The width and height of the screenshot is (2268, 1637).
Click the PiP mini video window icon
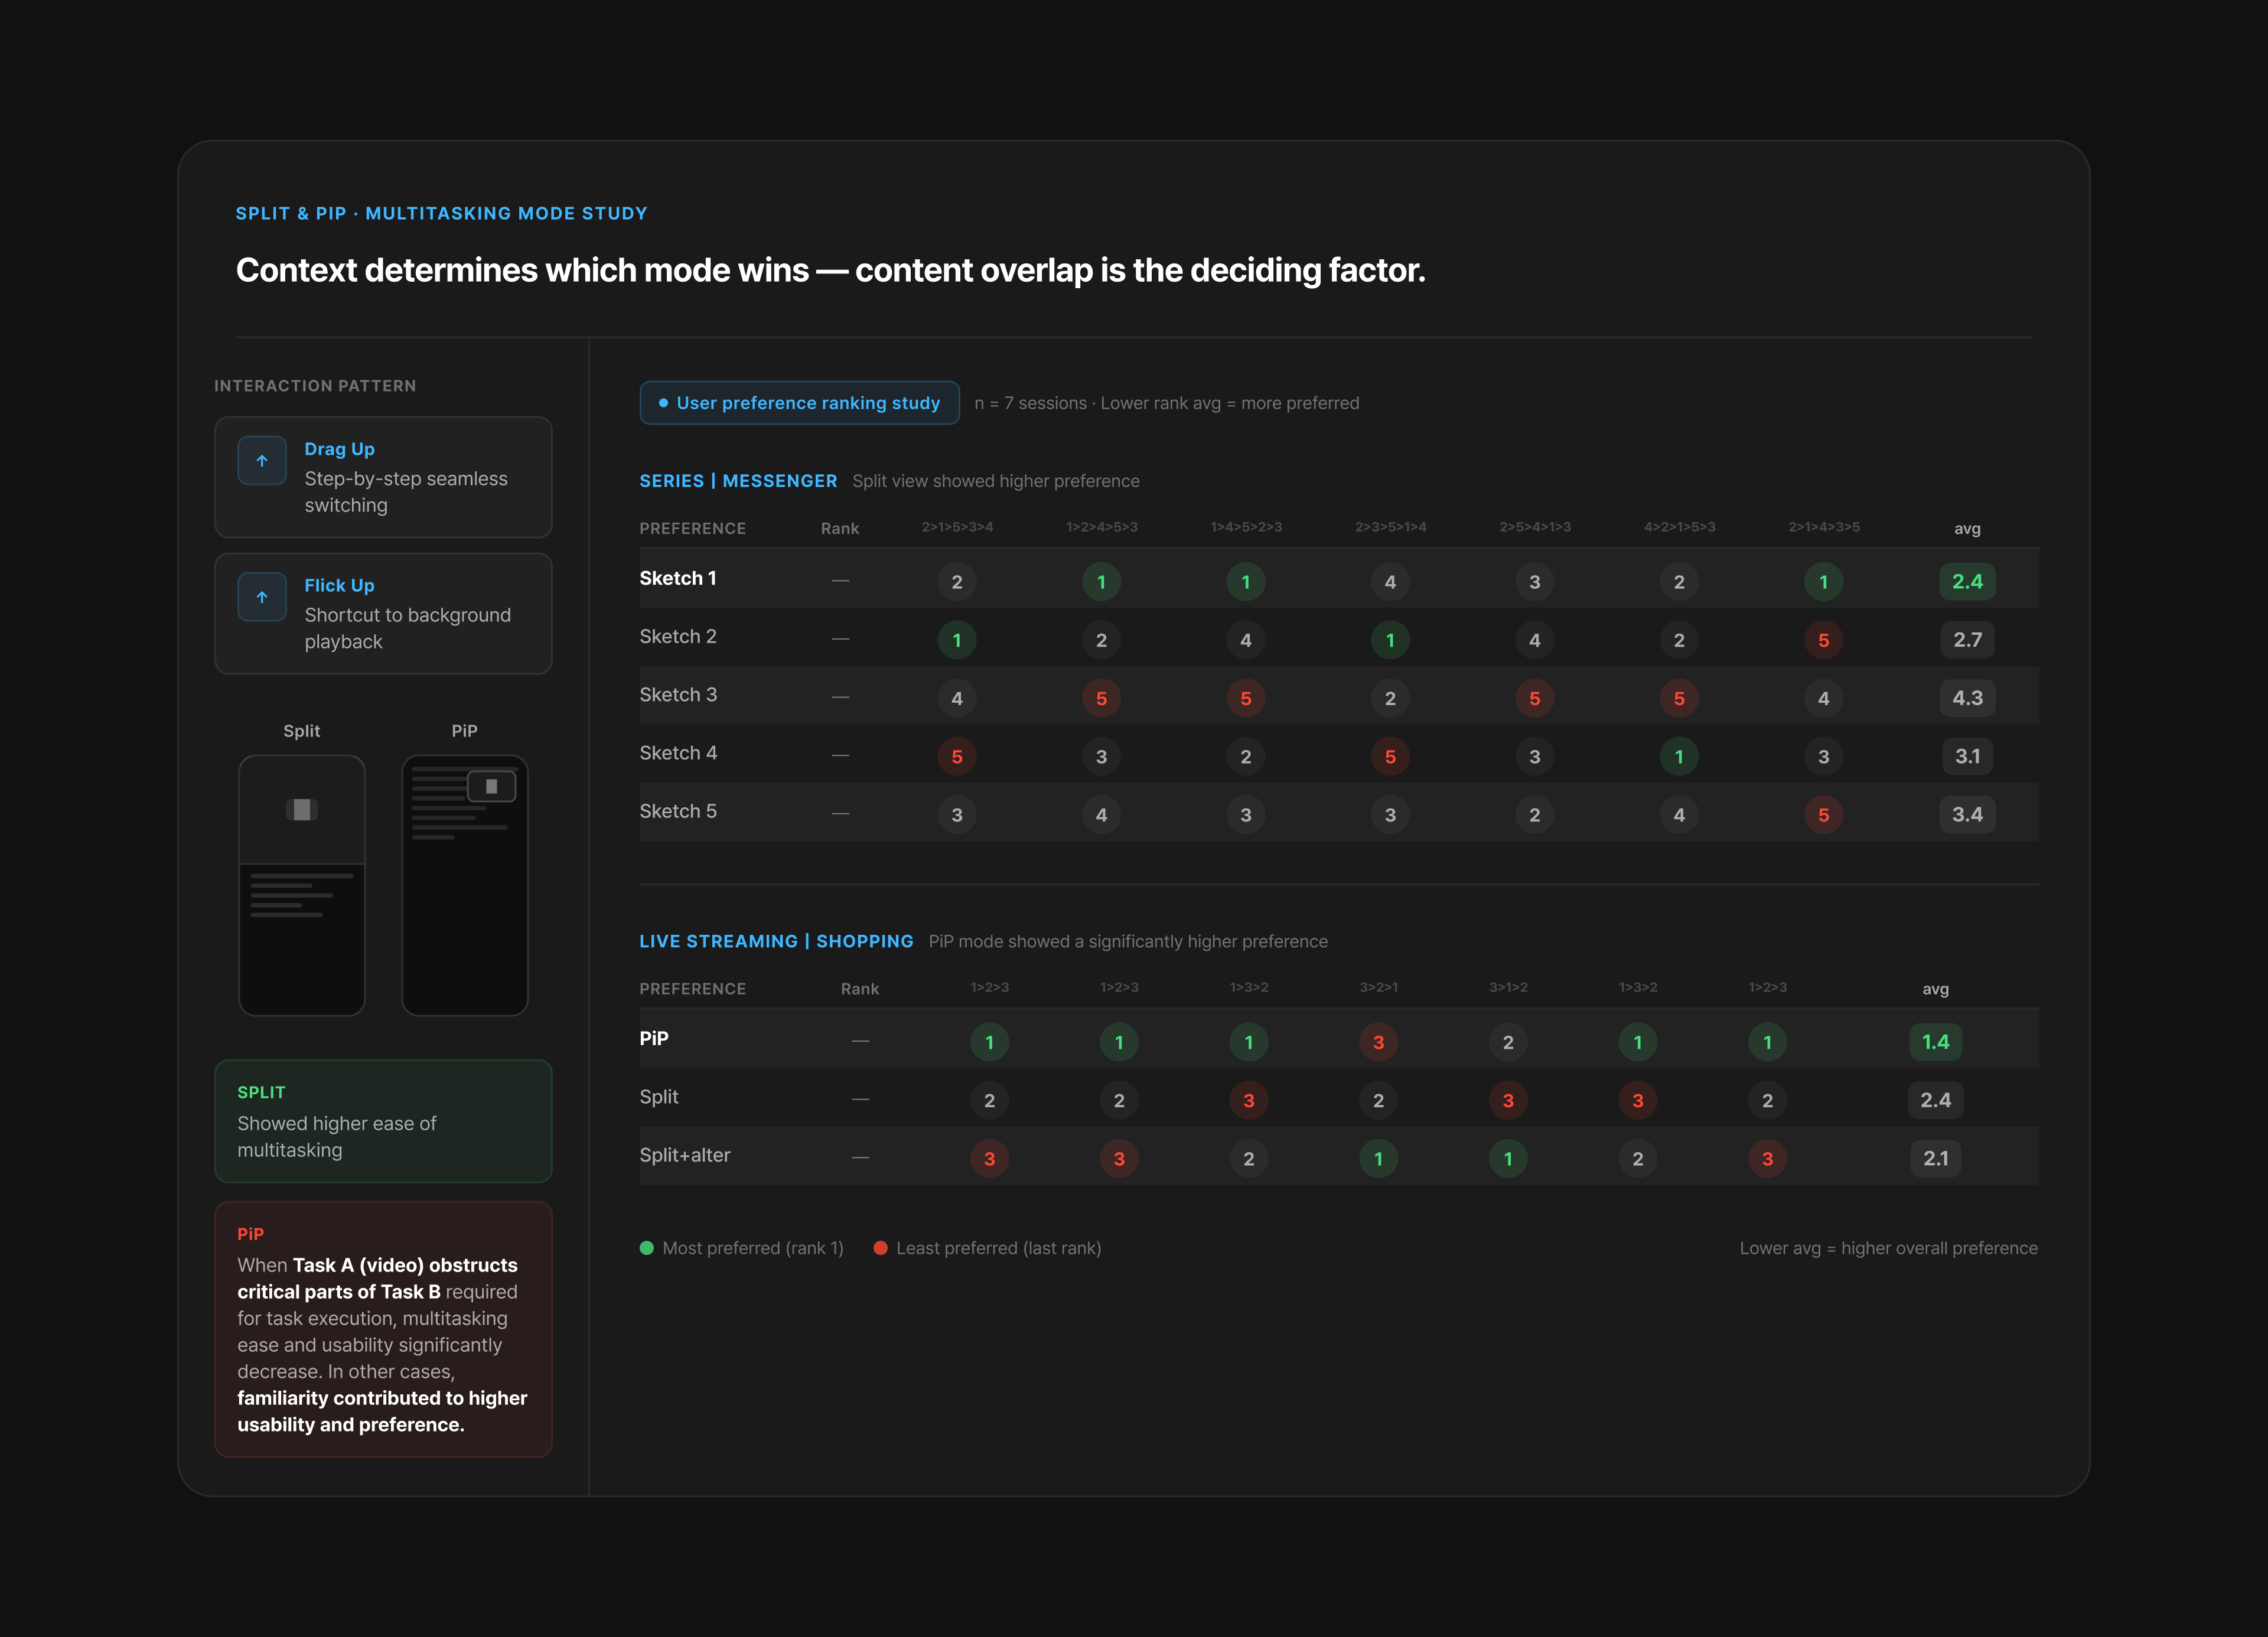click(x=492, y=787)
